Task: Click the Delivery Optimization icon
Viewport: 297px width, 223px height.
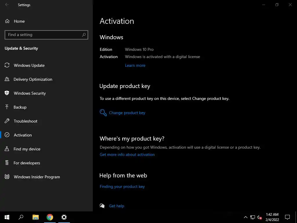Action: pos(7,79)
